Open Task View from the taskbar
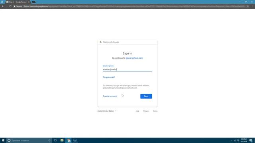 (x=55, y=140)
